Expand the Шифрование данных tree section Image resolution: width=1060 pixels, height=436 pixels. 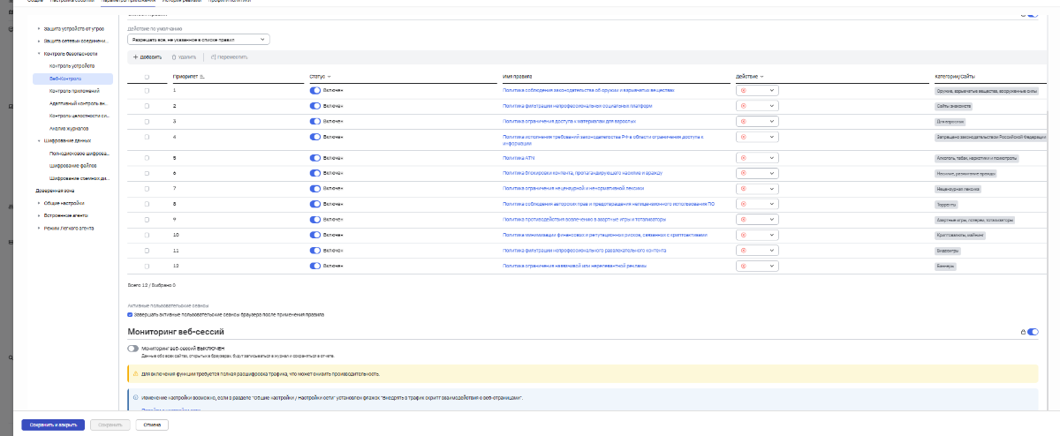(39, 140)
